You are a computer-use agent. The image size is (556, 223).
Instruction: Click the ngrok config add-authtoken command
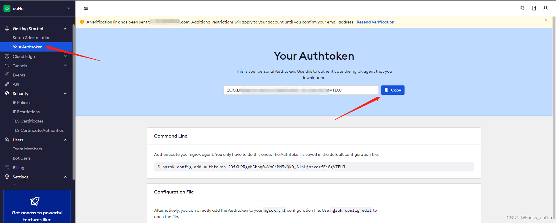click(x=254, y=167)
